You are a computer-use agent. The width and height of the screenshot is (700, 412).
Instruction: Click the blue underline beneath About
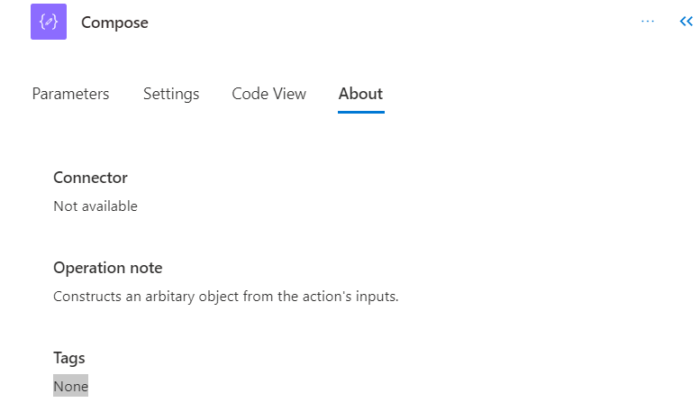click(360, 112)
